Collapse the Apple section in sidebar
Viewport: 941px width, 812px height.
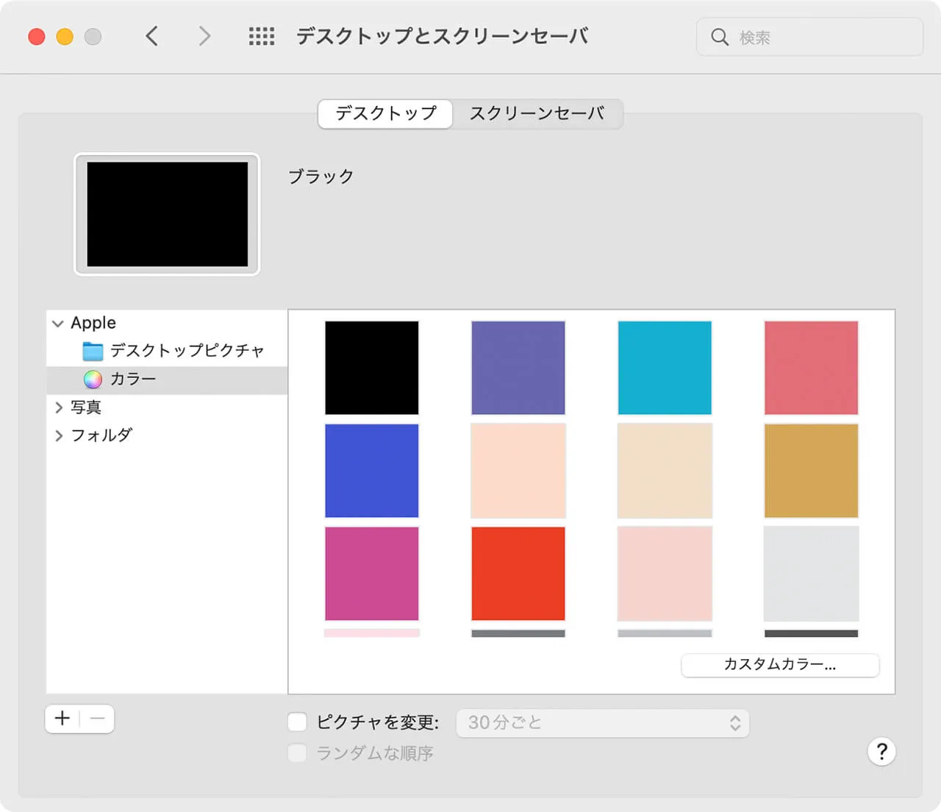pyautogui.click(x=58, y=324)
